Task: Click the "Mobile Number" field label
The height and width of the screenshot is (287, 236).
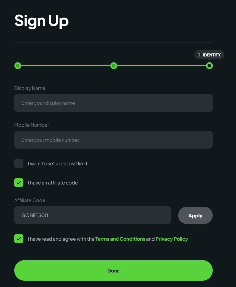Action: pos(32,125)
